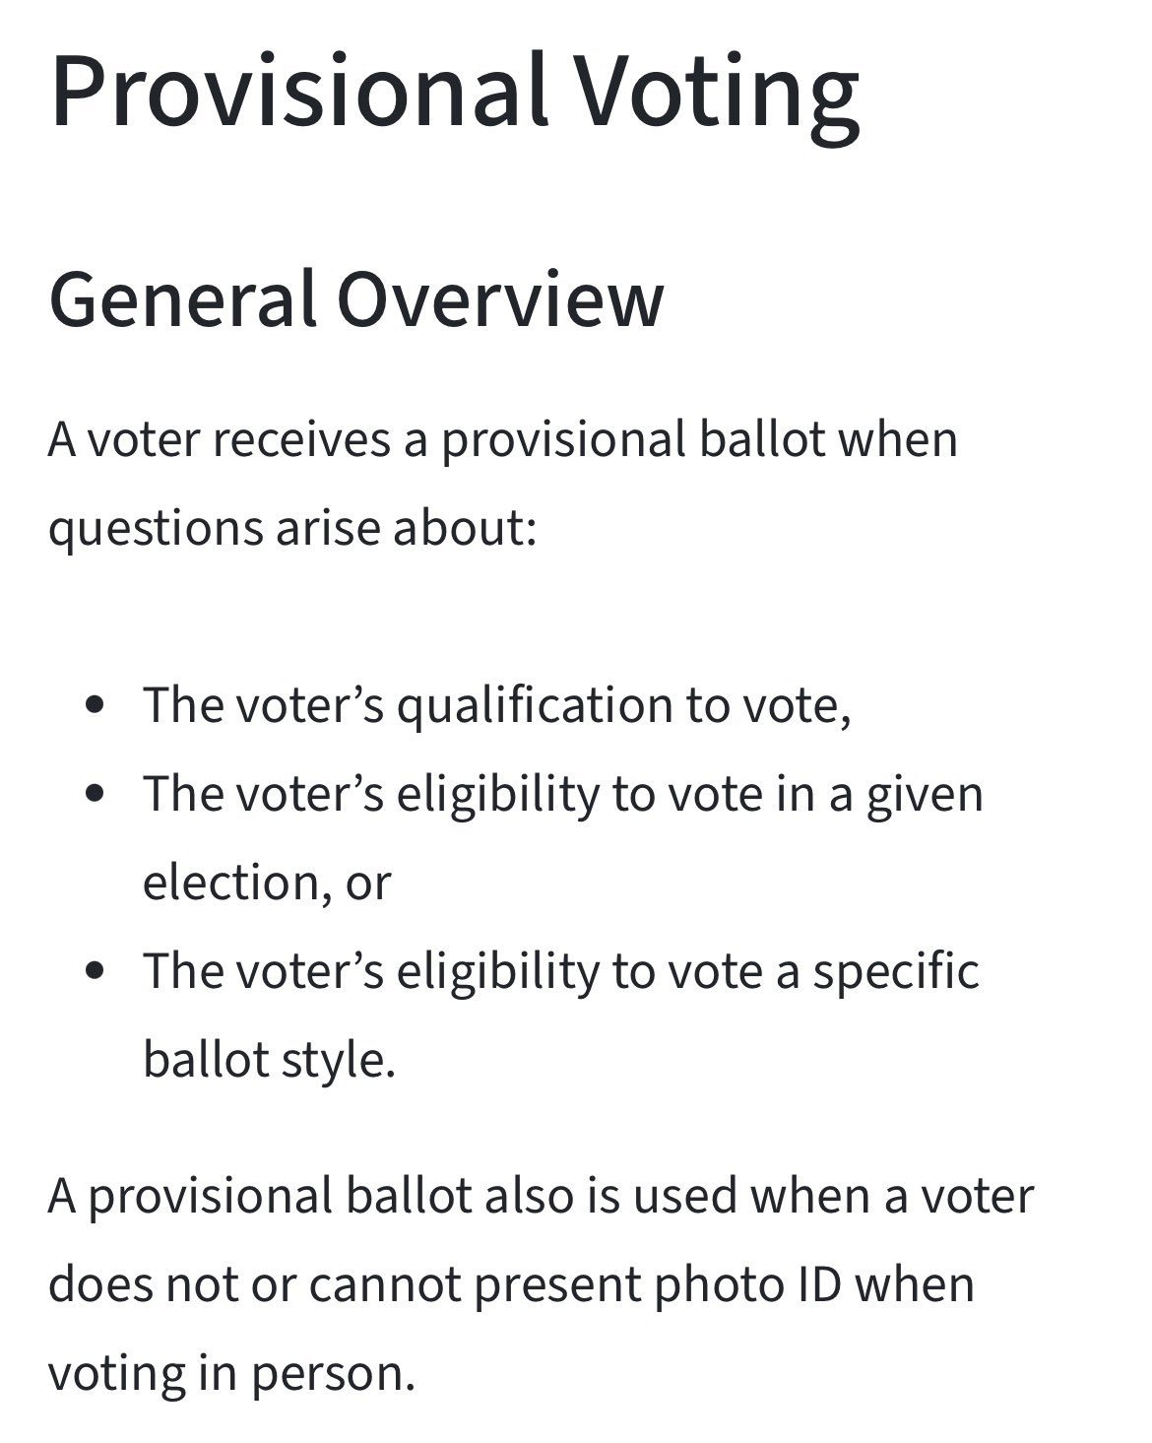Screen dimensions: 1152x1443
Task: Click the bullet dot before "in a given election"
Action: click(x=95, y=794)
